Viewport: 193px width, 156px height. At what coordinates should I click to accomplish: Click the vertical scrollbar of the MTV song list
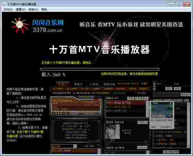[147, 109]
